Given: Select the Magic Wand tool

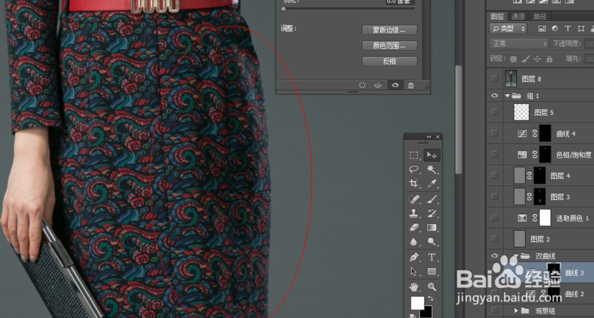Looking at the screenshot, I should point(431,169).
